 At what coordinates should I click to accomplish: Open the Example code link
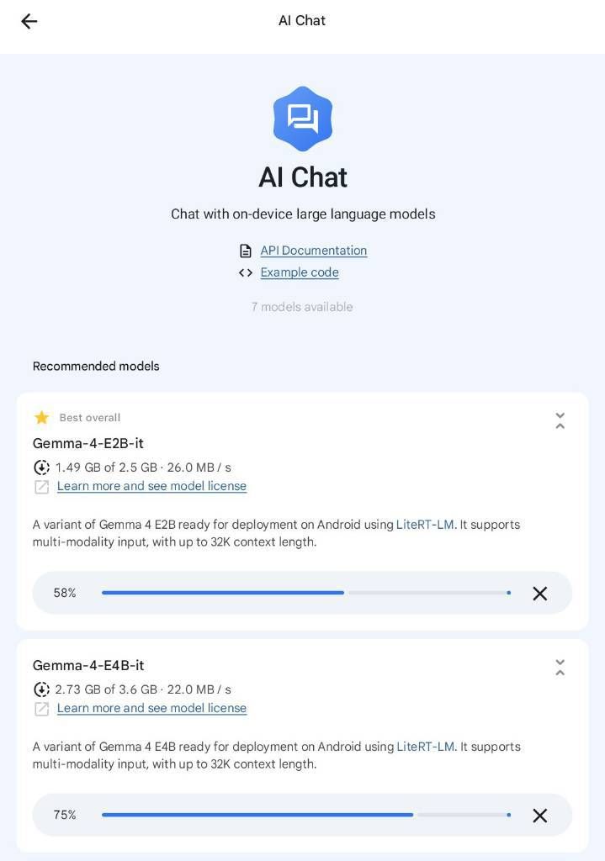[300, 272]
